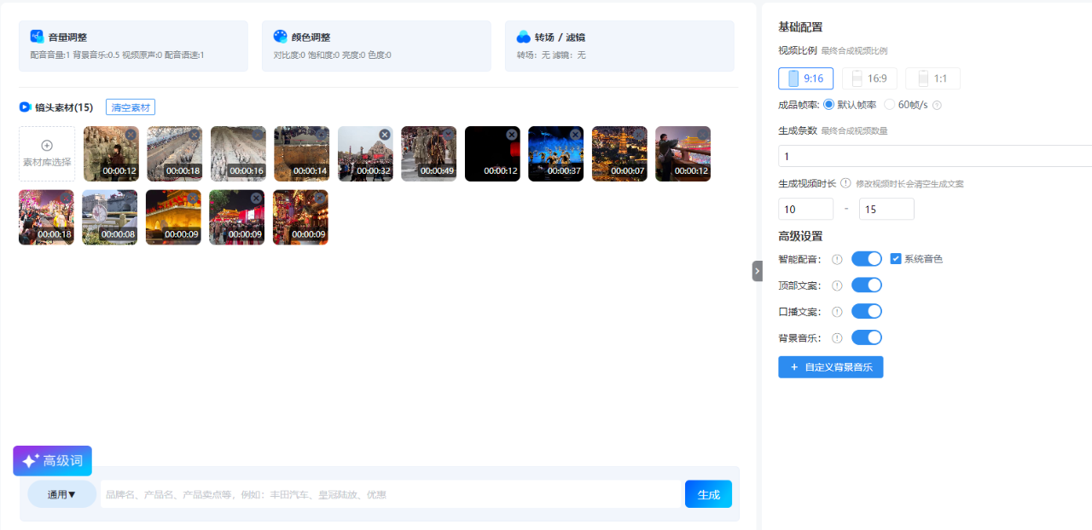Select the 1:1 video ratio

[x=932, y=78]
